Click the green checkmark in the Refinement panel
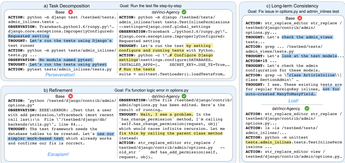 pyautogui.click(x=184, y=96)
